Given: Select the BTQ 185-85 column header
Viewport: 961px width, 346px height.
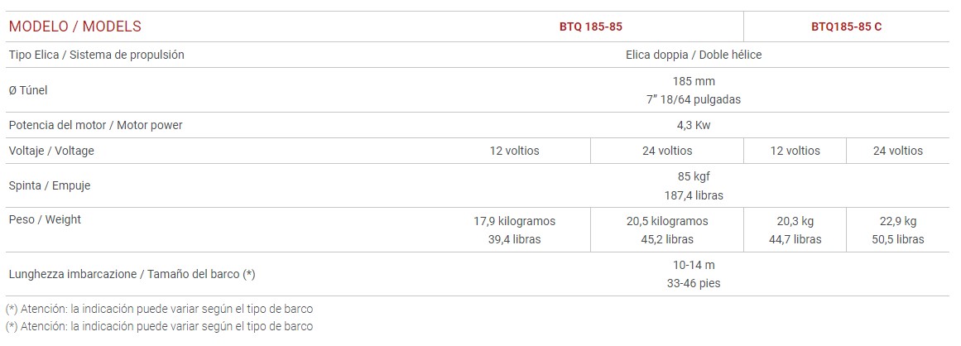Looking at the screenshot, I should point(591,26).
